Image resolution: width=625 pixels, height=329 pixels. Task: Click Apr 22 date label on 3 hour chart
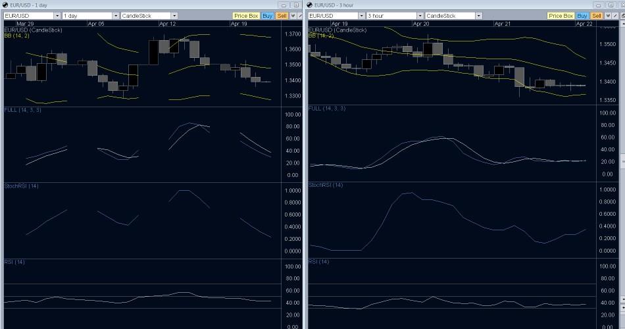tap(584, 24)
